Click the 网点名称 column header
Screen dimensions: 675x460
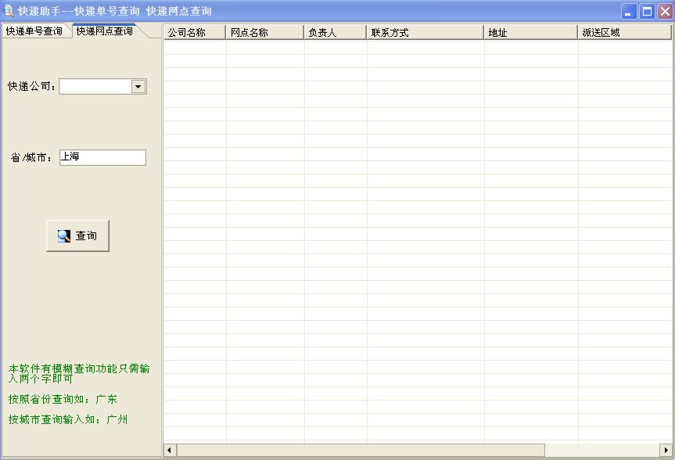(264, 32)
